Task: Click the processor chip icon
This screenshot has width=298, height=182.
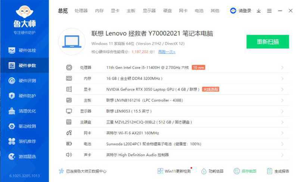Action: click(x=69, y=67)
